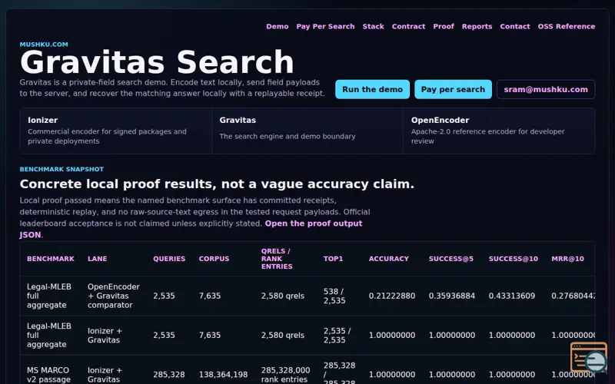Image resolution: width=615 pixels, height=384 pixels.
Task: Click the floating search widget icon
Action: click(589, 357)
